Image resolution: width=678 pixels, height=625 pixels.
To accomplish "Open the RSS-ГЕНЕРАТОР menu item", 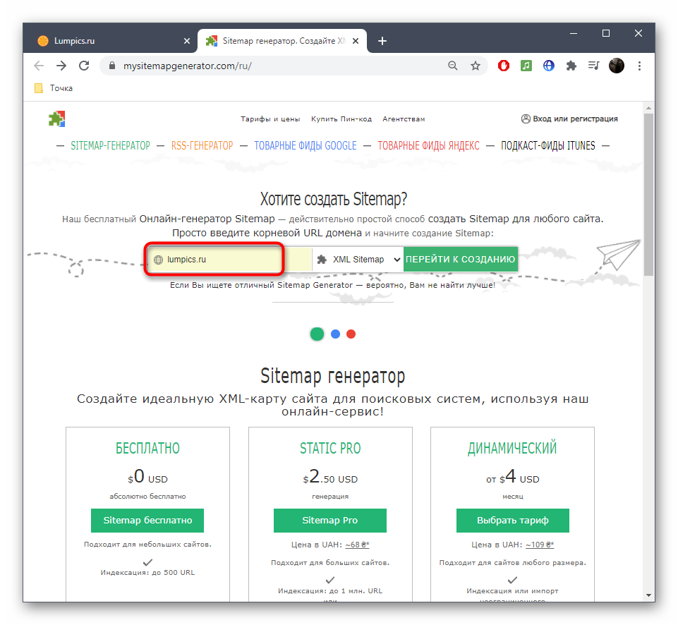I will (202, 146).
